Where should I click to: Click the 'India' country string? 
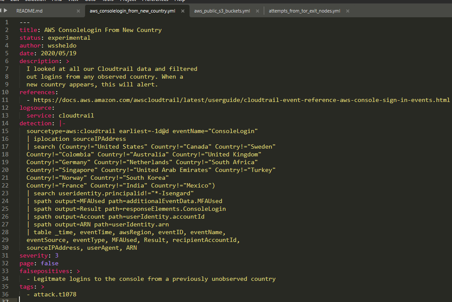coord(135,186)
